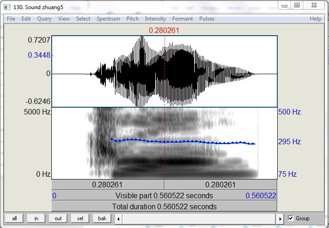Click the red cursor time 0.280261 label
The height and width of the screenshot is (228, 329).
click(x=164, y=31)
